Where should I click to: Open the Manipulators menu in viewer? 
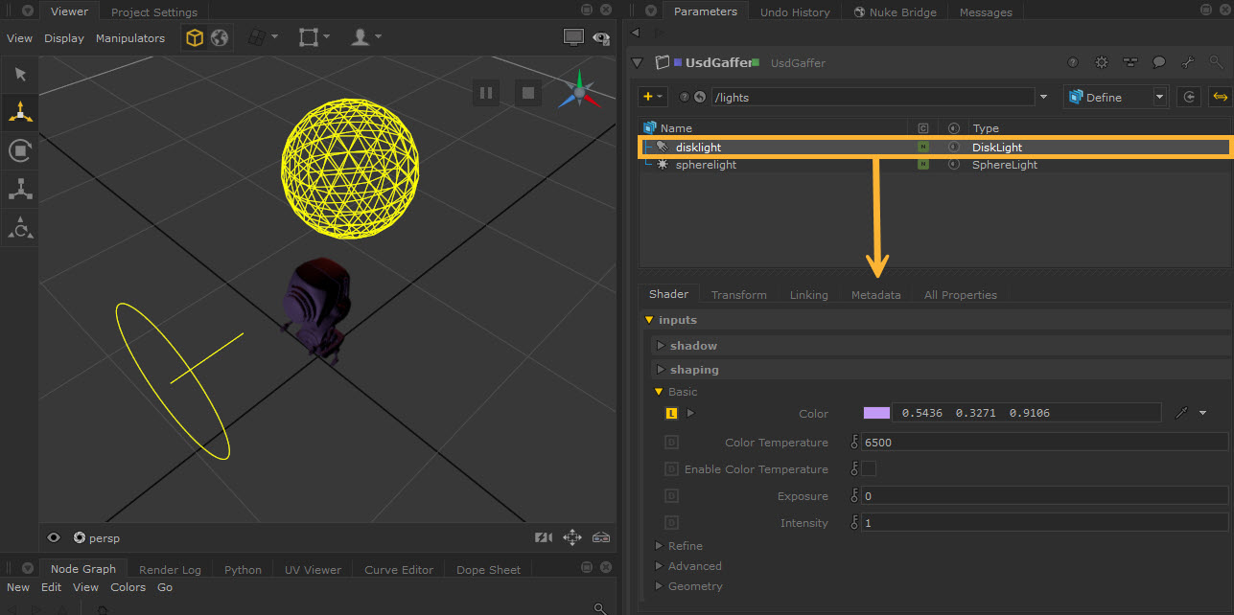coord(129,38)
